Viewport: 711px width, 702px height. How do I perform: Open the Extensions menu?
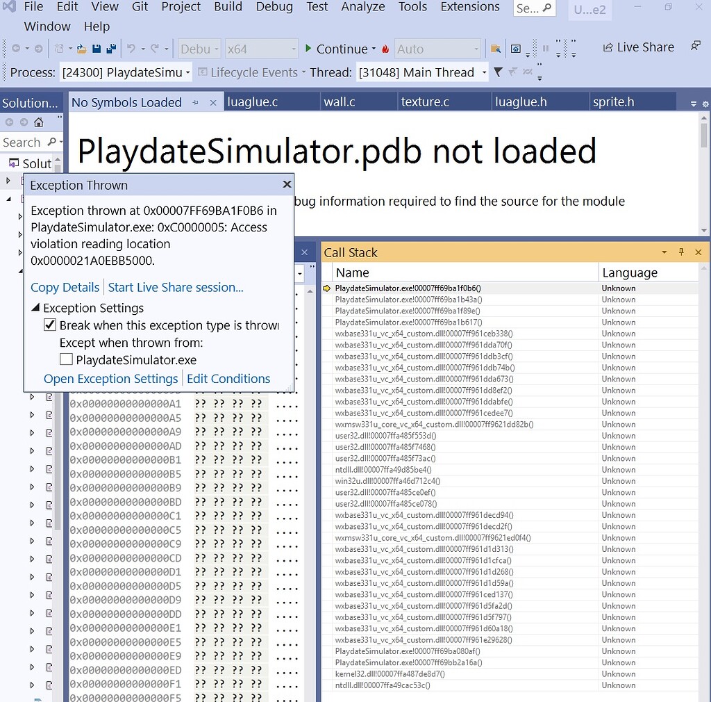click(x=470, y=7)
